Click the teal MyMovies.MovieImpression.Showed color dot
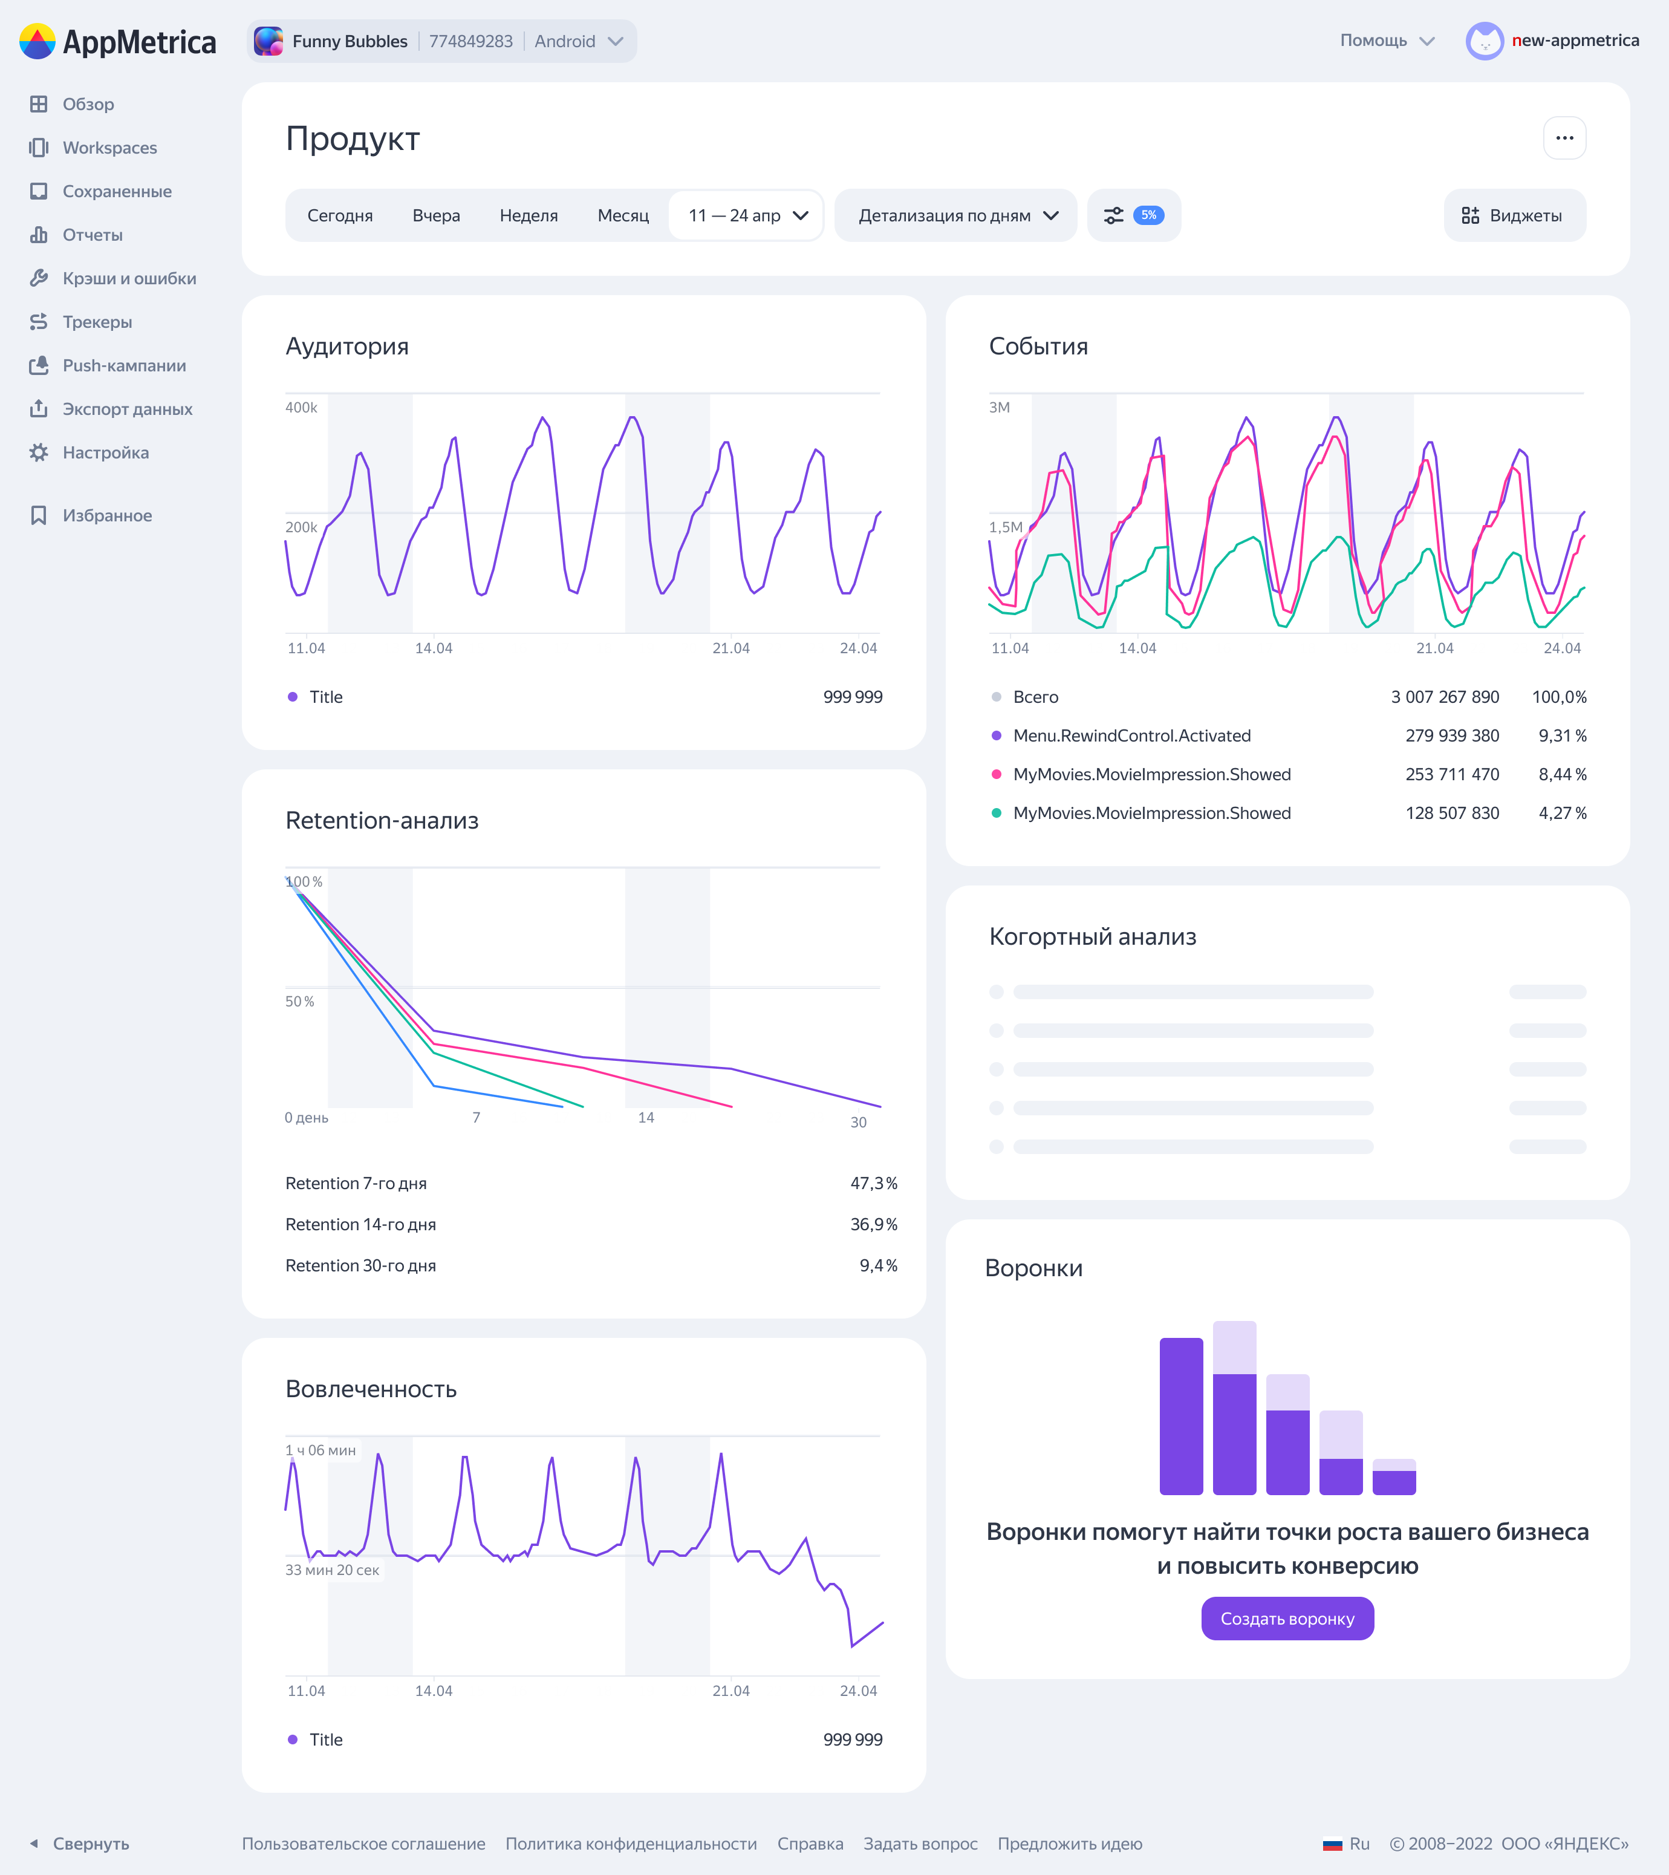 pyautogui.click(x=997, y=813)
